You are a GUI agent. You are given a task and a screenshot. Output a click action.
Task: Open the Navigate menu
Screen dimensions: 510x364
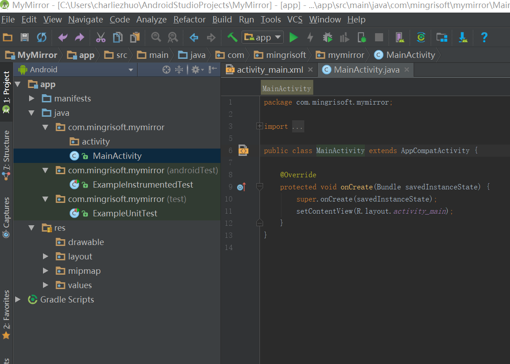86,20
